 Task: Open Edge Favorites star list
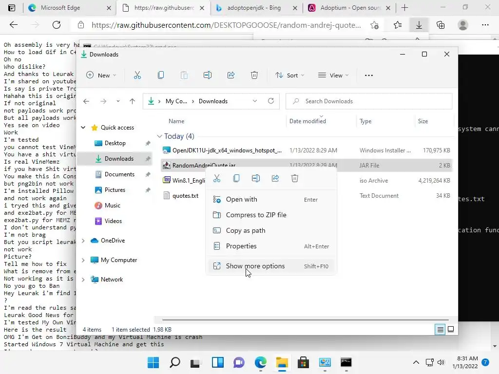click(398, 25)
